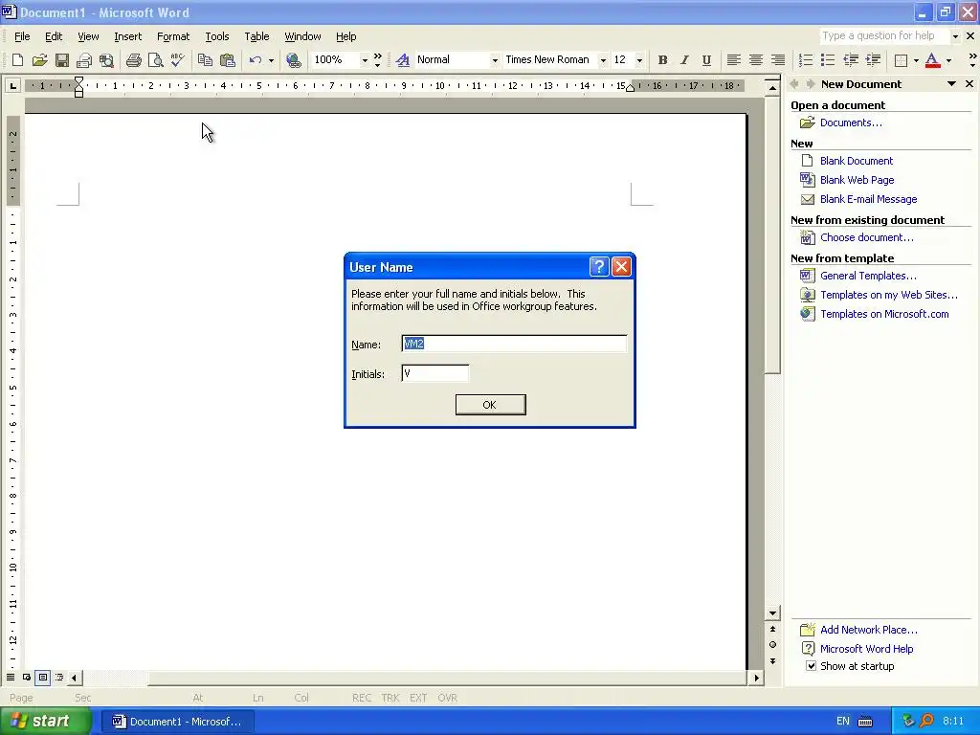The width and height of the screenshot is (980, 735).
Task: Open the Border style dropdown arrow
Action: point(916,60)
